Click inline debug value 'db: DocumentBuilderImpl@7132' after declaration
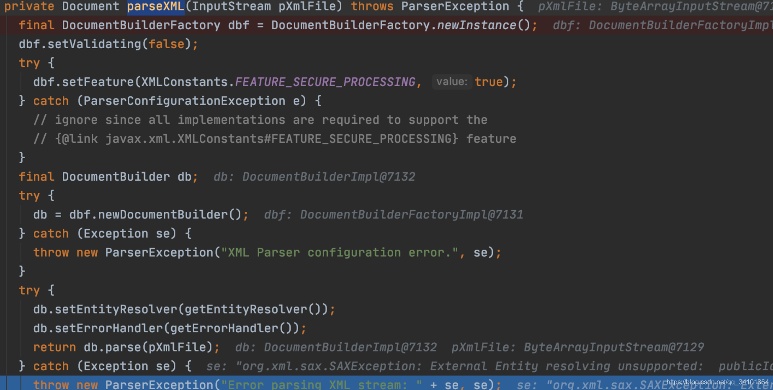The width and height of the screenshot is (773, 390). pyautogui.click(x=314, y=177)
